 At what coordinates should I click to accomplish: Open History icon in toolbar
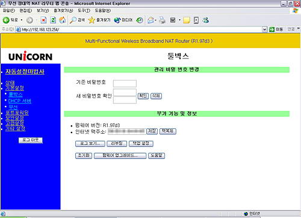point(140,20)
